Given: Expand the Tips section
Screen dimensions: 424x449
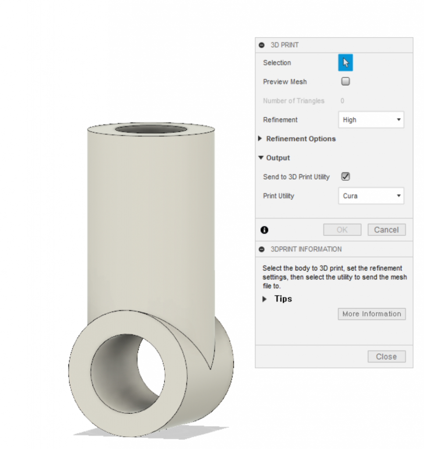Looking at the screenshot, I should pyautogui.click(x=277, y=299).
